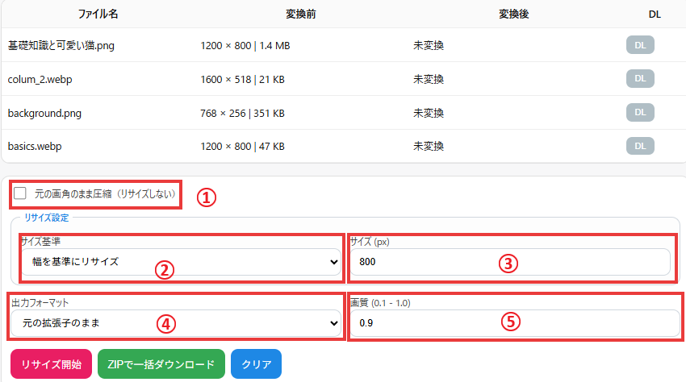Focus the 画質 quality input field
686x382 pixels.
point(514,323)
